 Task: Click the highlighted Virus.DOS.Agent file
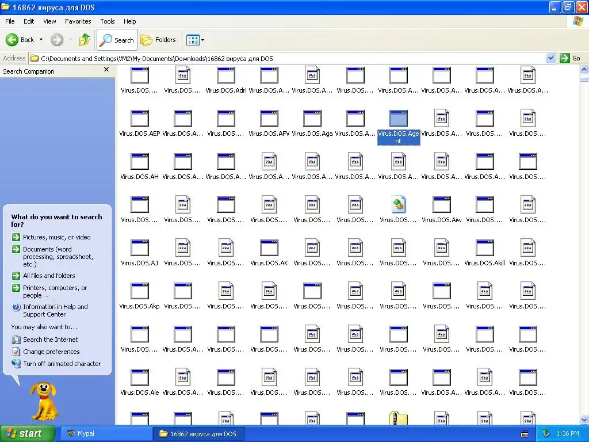click(x=399, y=127)
